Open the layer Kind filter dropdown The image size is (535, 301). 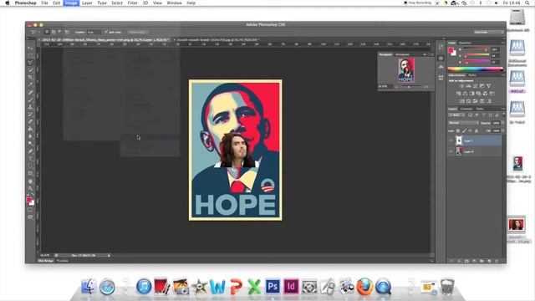pos(456,115)
